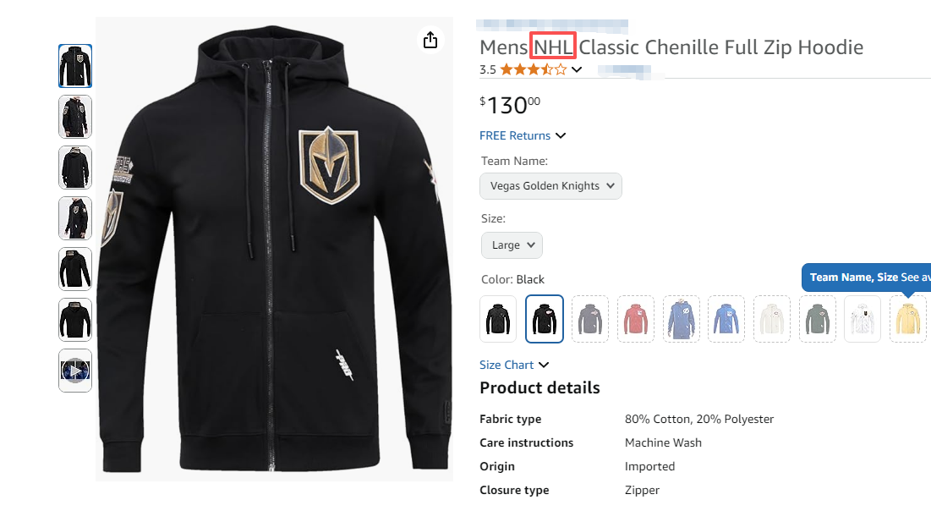Open the star rating breakdown chevron

(577, 70)
